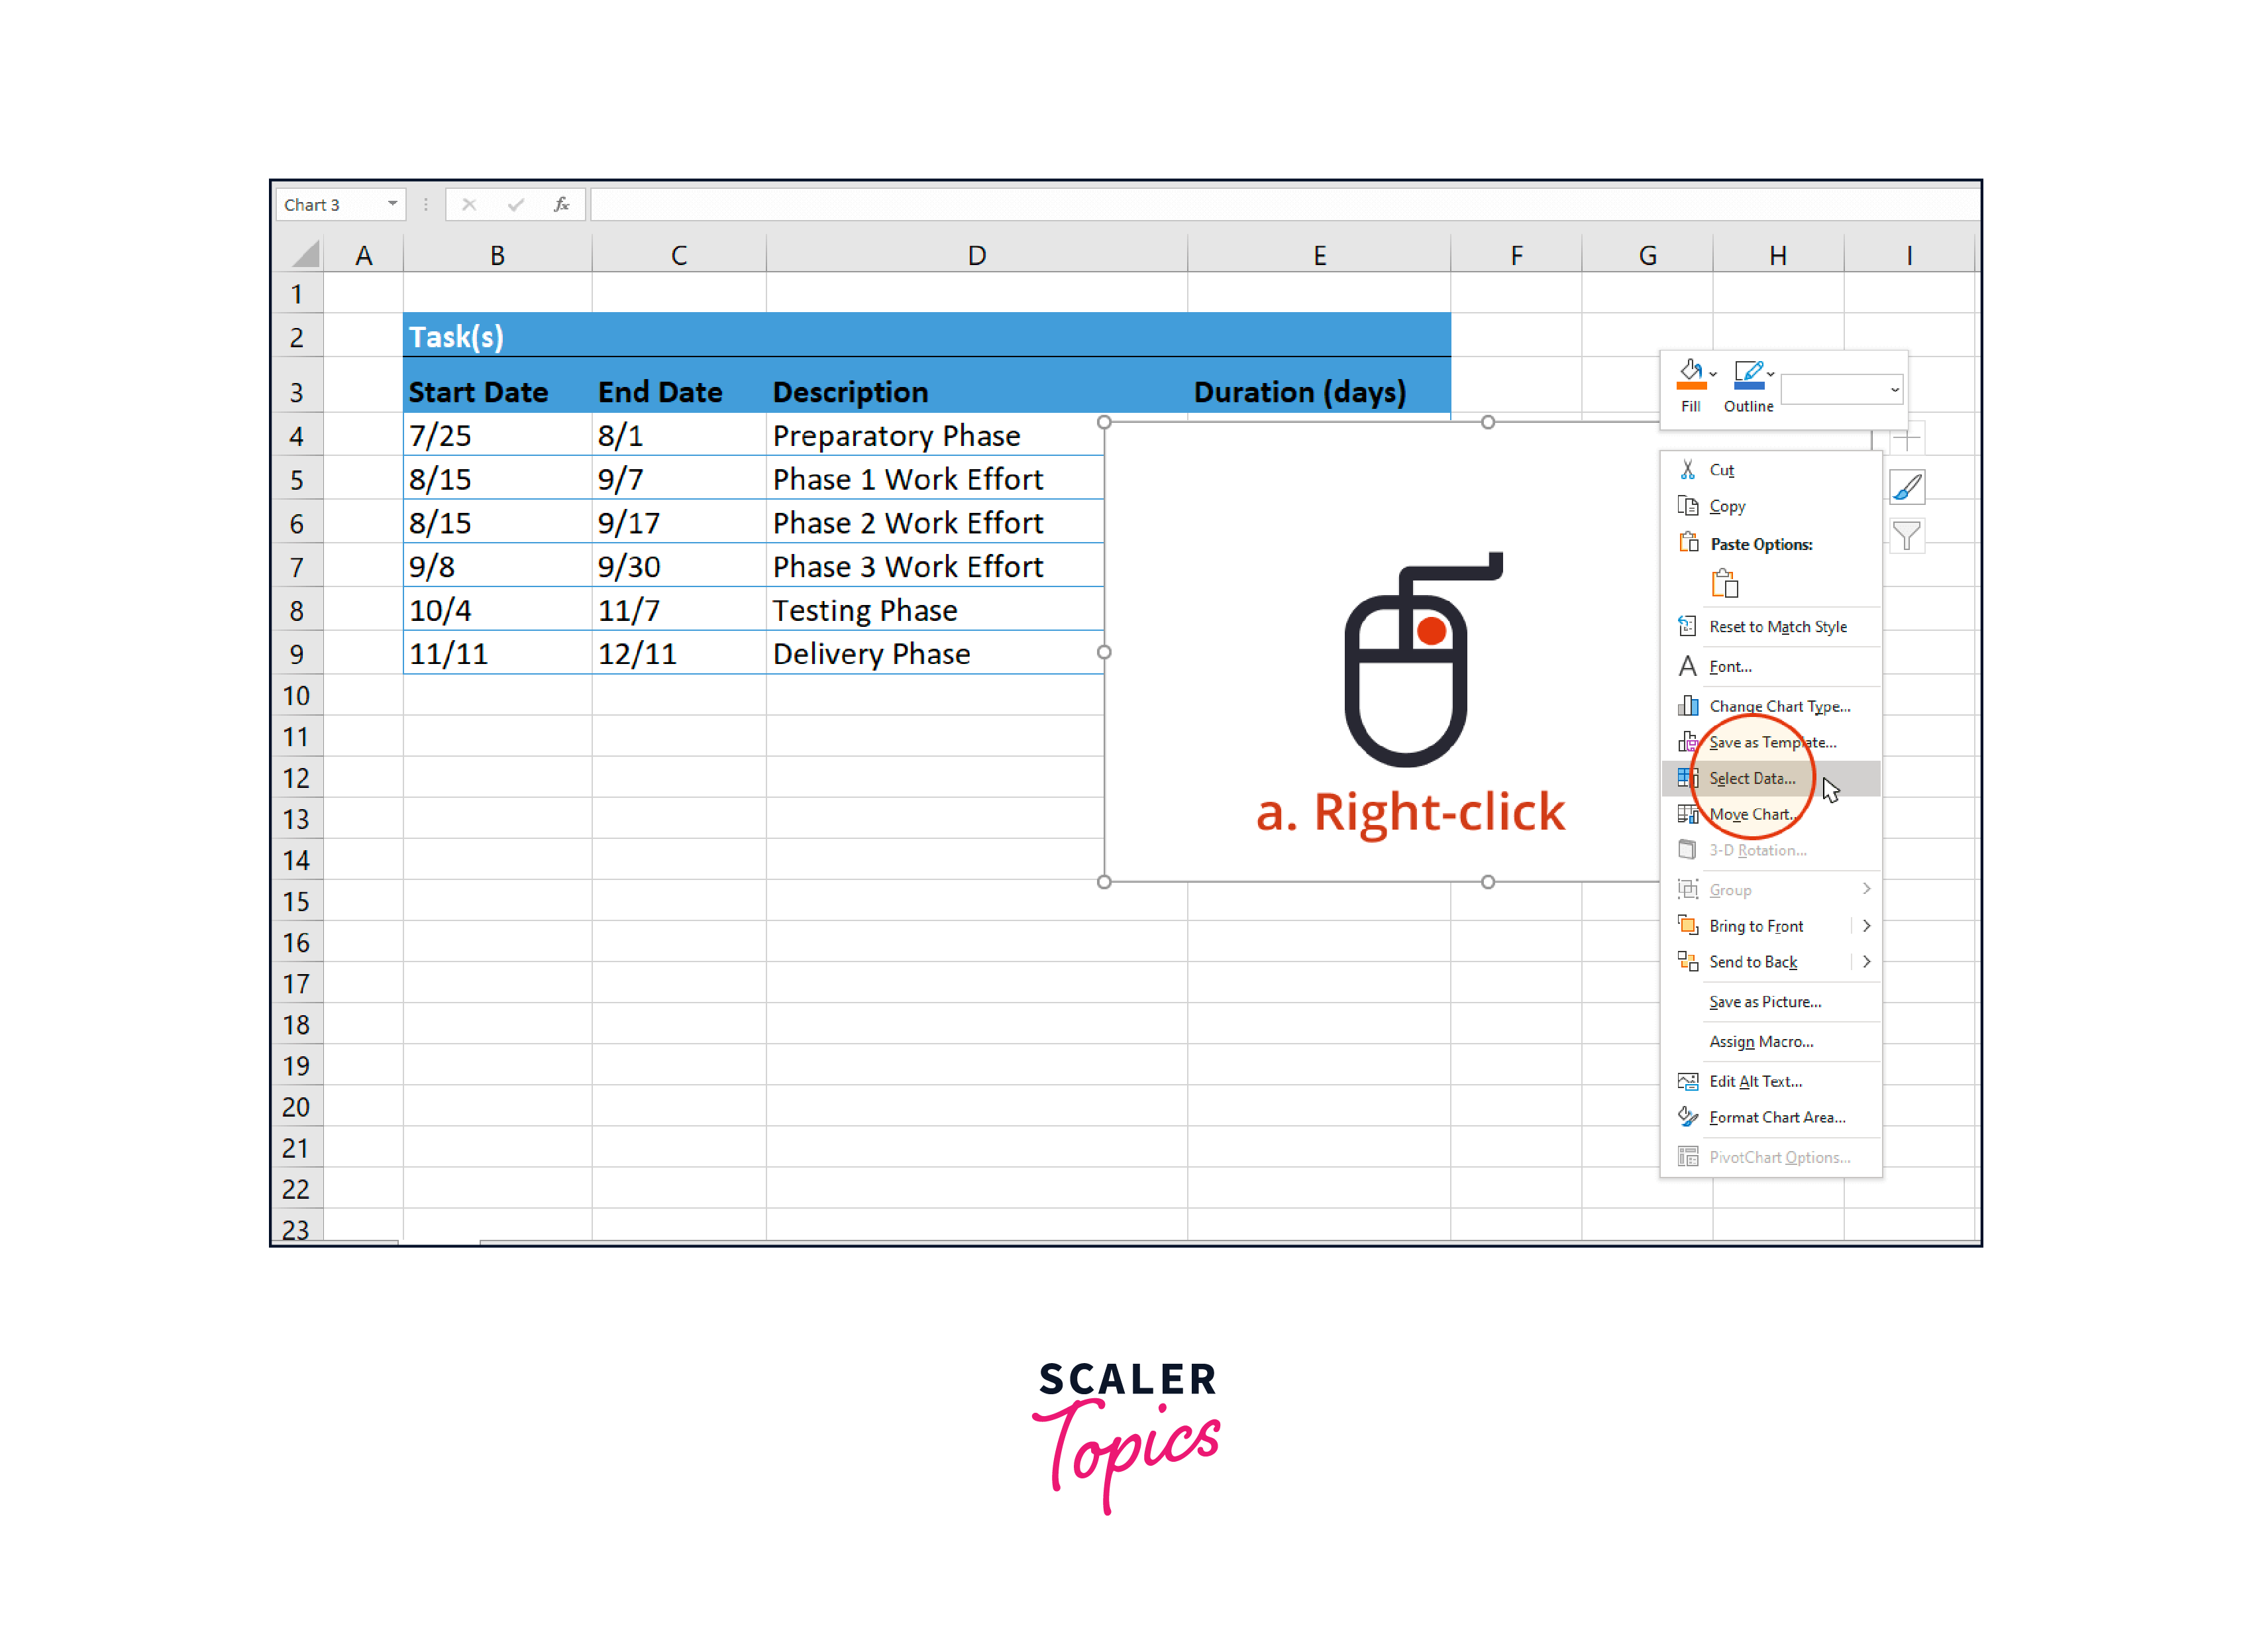Open chart styles via the brush icon

pos(1908,487)
